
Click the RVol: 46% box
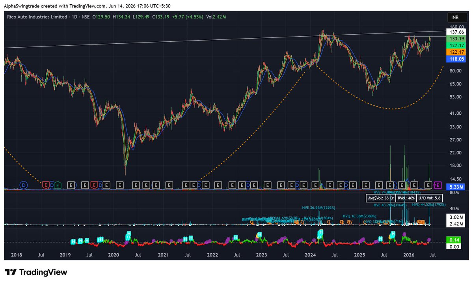(x=406, y=198)
